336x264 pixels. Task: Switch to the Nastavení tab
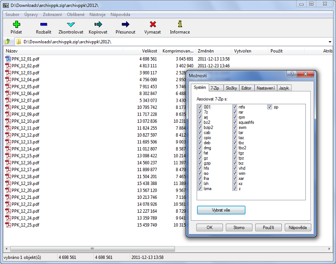tap(265, 88)
